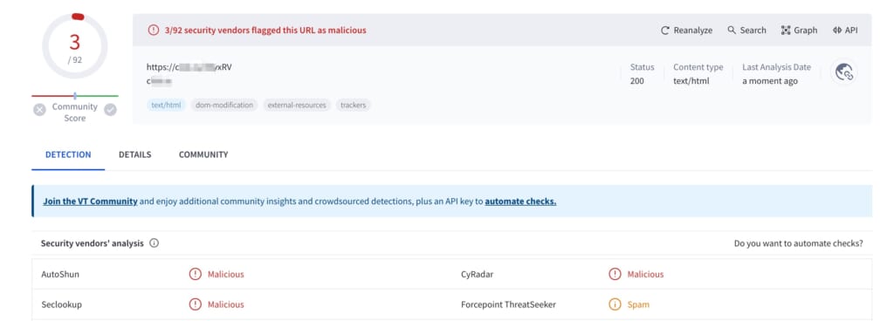Select the DETECTION tab
Viewport: 894px width, 321px height.
[68, 154]
